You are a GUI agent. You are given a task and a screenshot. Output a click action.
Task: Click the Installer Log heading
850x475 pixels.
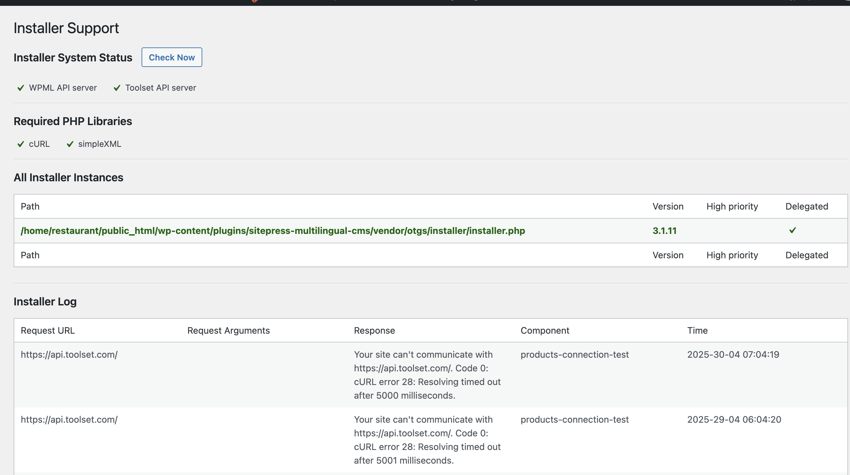45,302
